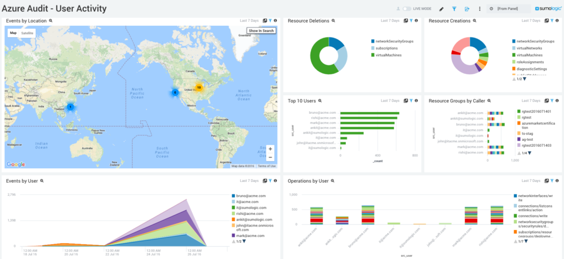The width and height of the screenshot is (564, 259).
Task: Click Show In Search button on map
Action: click(x=261, y=31)
